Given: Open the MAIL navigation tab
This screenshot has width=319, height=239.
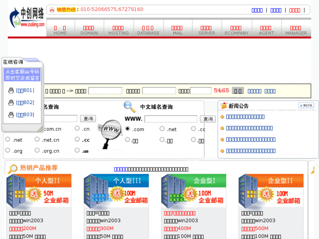Looking at the screenshot, I should point(177,30).
